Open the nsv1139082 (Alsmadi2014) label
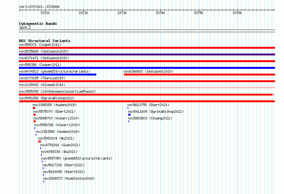 point(42,85)
